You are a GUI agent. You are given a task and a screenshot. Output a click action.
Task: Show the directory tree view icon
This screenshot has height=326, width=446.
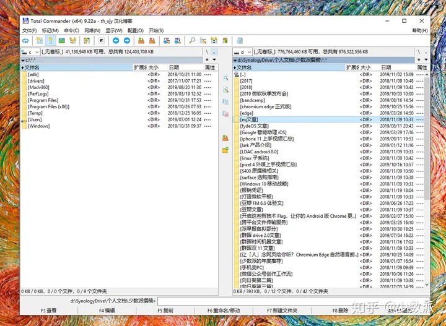[x=73, y=41]
